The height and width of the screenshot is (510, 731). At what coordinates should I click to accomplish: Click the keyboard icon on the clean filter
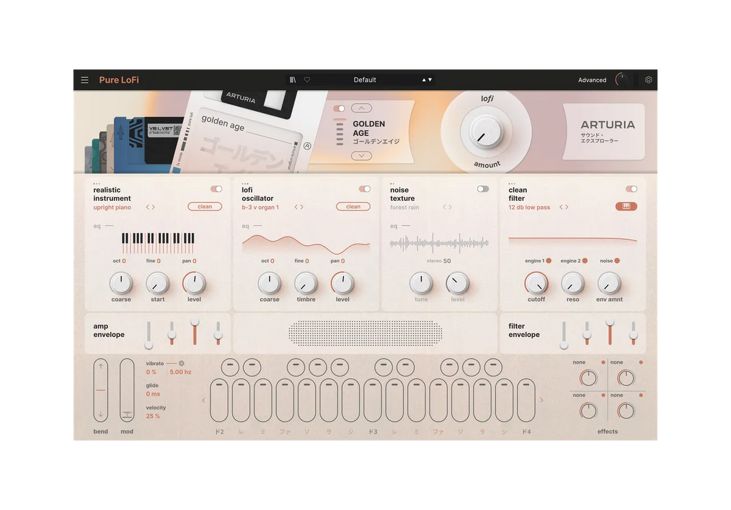[626, 206]
